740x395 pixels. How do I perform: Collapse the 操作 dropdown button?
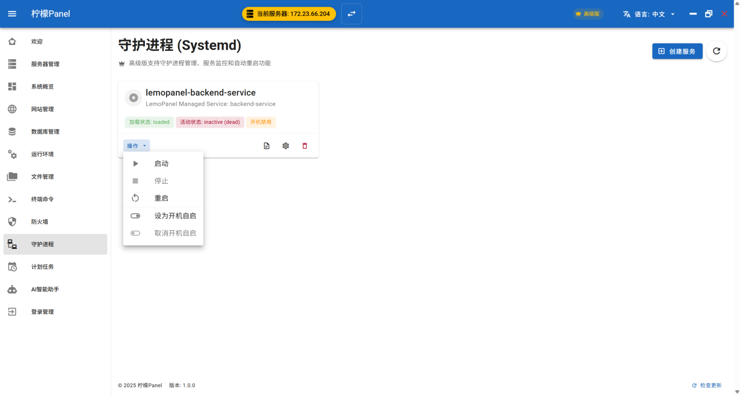tap(137, 146)
